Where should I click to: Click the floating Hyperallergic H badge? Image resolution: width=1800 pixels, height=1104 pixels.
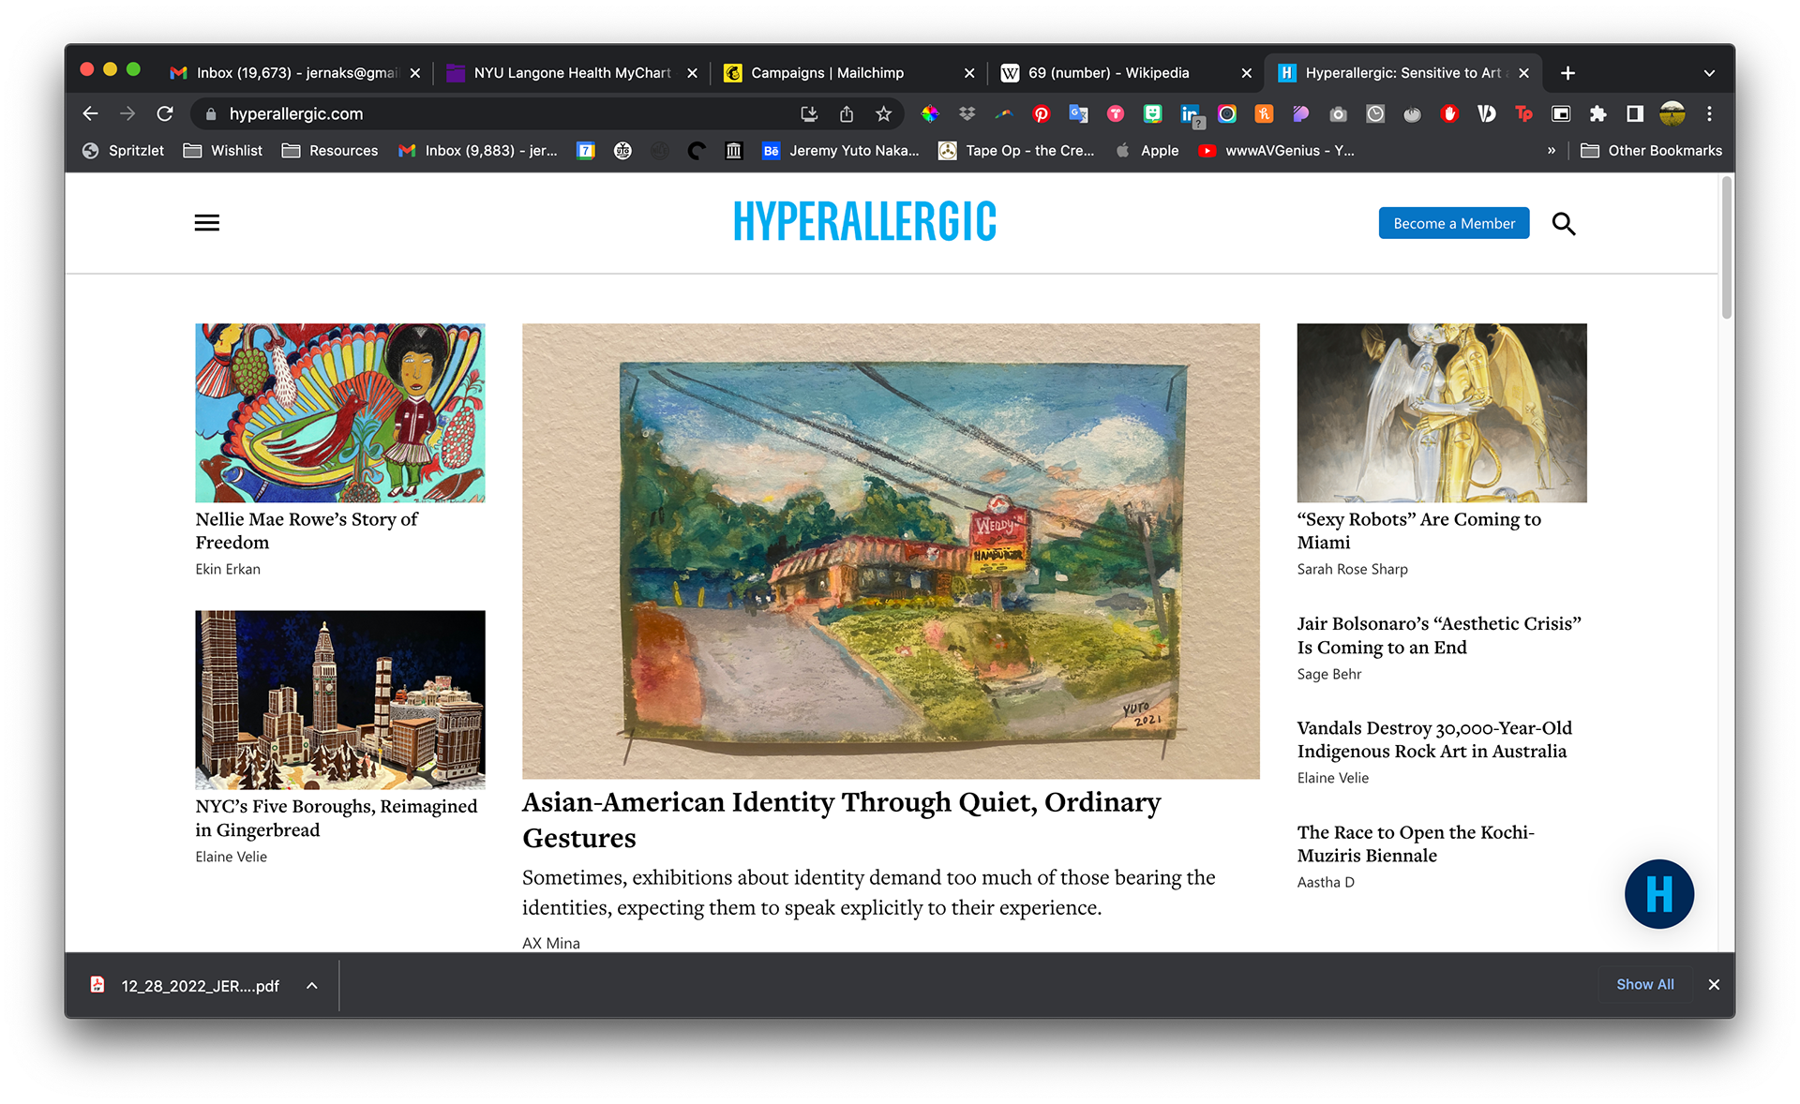(x=1658, y=894)
